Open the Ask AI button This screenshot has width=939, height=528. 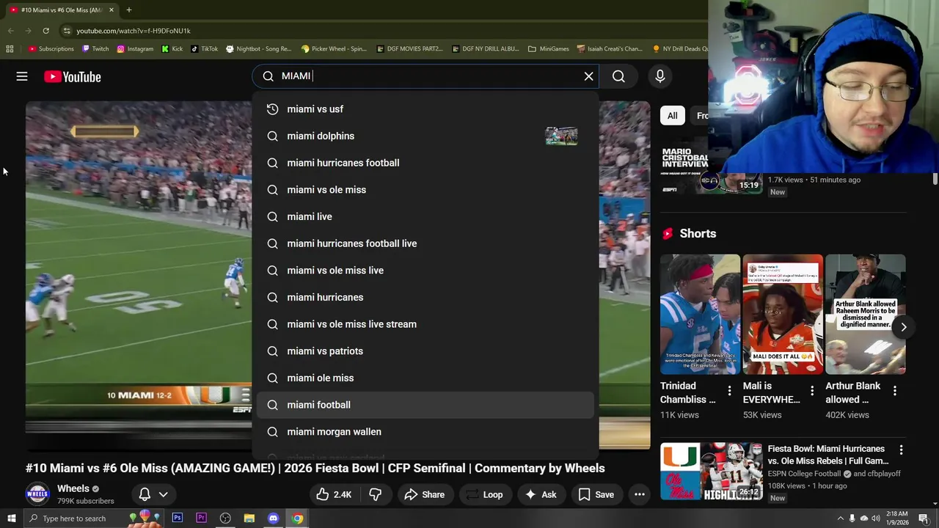(540, 494)
